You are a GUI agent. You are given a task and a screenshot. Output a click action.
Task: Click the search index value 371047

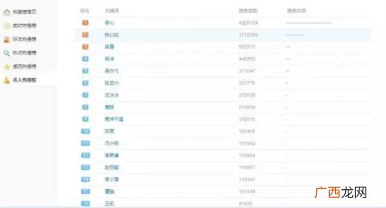(x=246, y=71)
